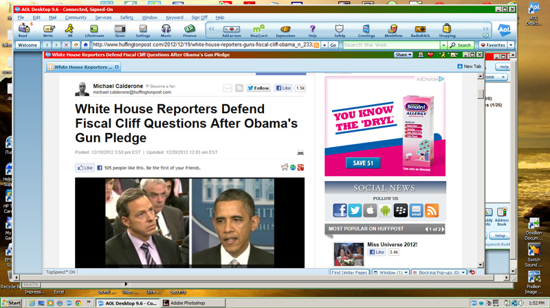Click the Write mail icon
550x308 pixels.
click(48, 30)
